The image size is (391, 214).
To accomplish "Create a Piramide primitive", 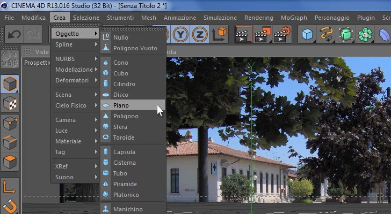I will coord(133,184).
